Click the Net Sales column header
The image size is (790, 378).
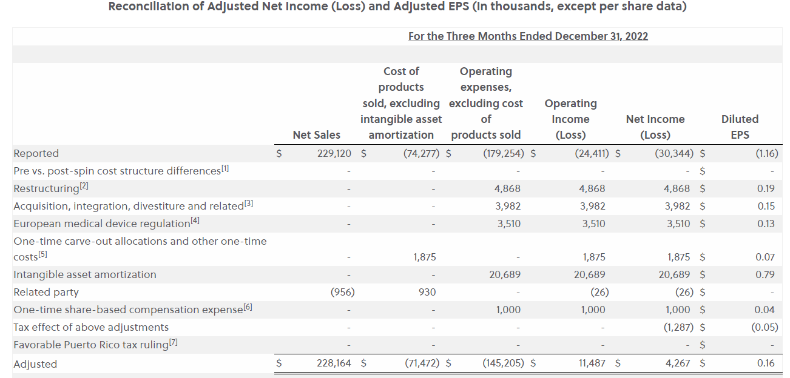click(316, 134)
